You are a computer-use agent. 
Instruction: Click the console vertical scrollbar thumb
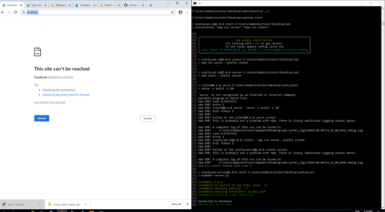coord(383,23)
